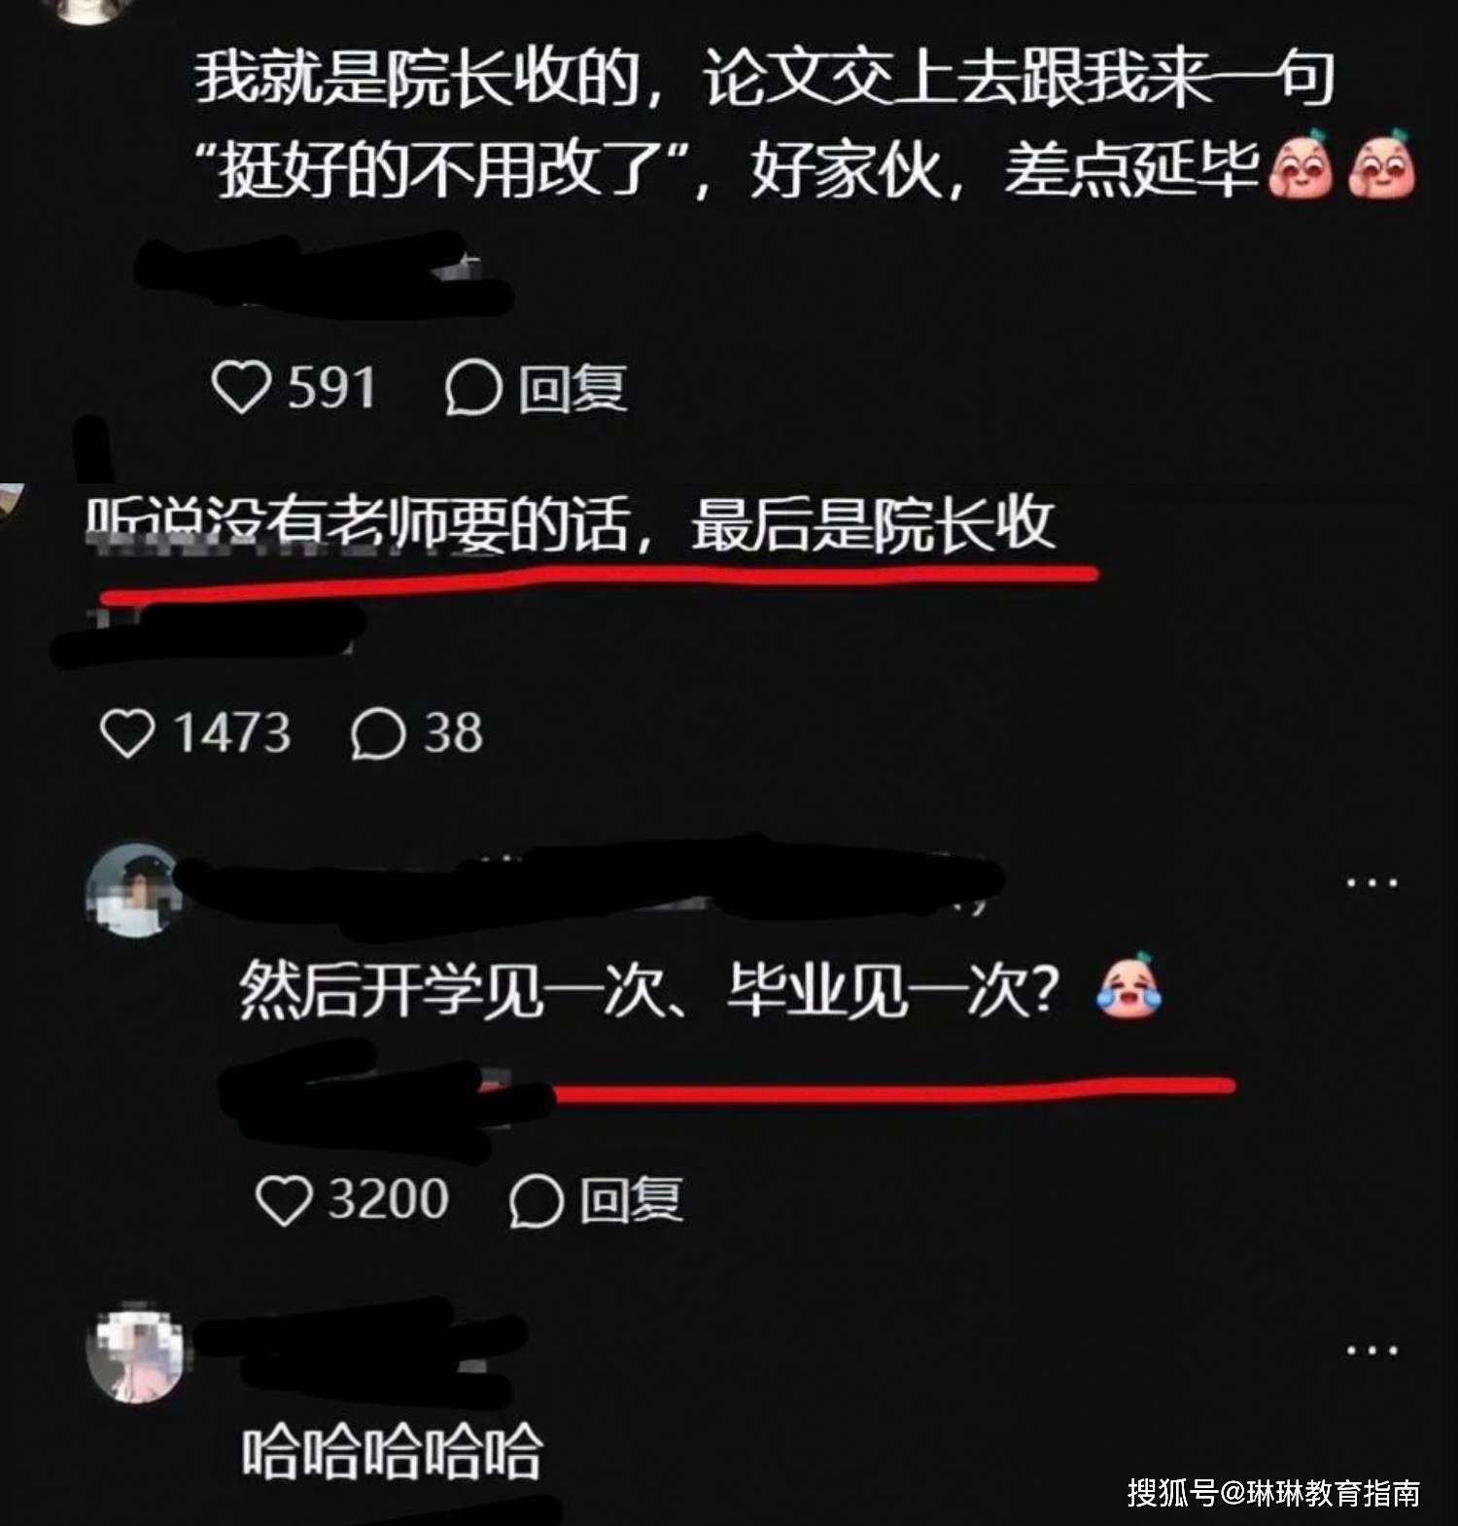Open the three-dot menu on the 开学见一次 comment
This screenshot has width=1458, height=1526.
click(1371, 883)
